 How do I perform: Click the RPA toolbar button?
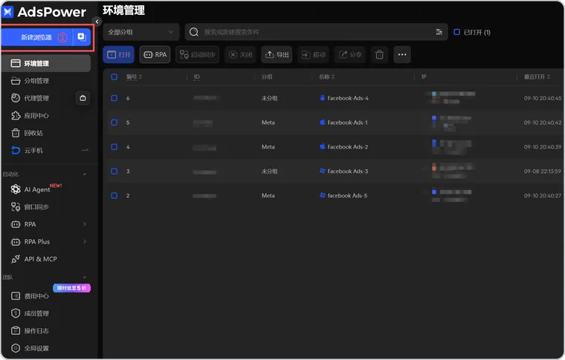pos(155,55)
